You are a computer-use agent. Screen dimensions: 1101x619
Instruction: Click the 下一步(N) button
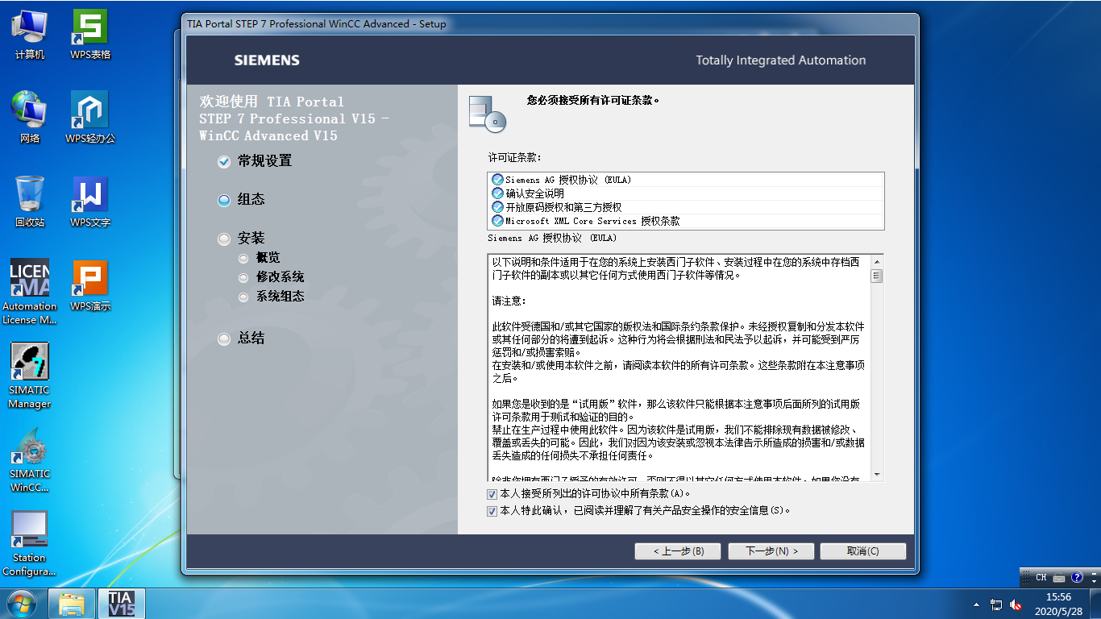coord(770,550)
